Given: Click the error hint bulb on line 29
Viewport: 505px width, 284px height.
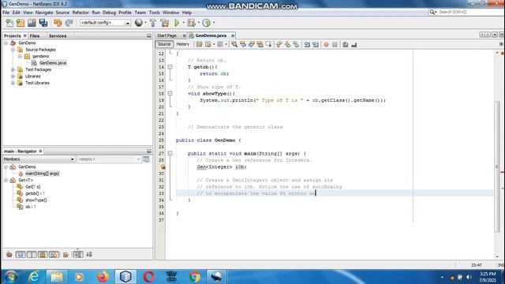Looking at the screenshot, I should [163, 166].
